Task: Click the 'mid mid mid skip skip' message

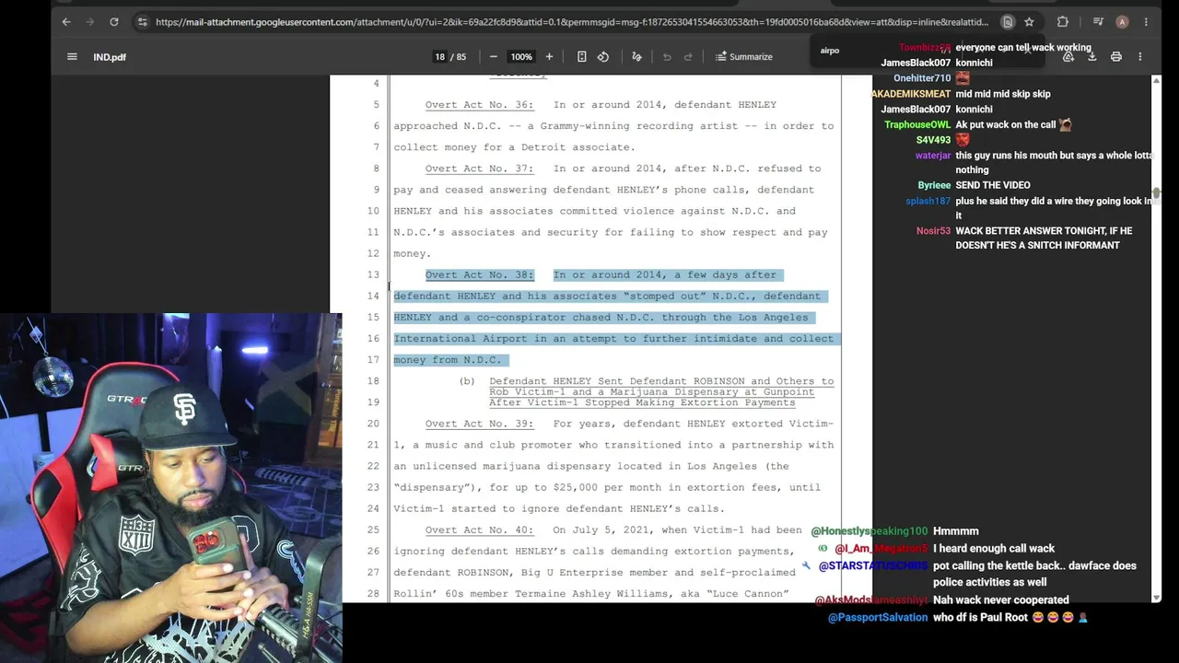Action: (1003, 94)
